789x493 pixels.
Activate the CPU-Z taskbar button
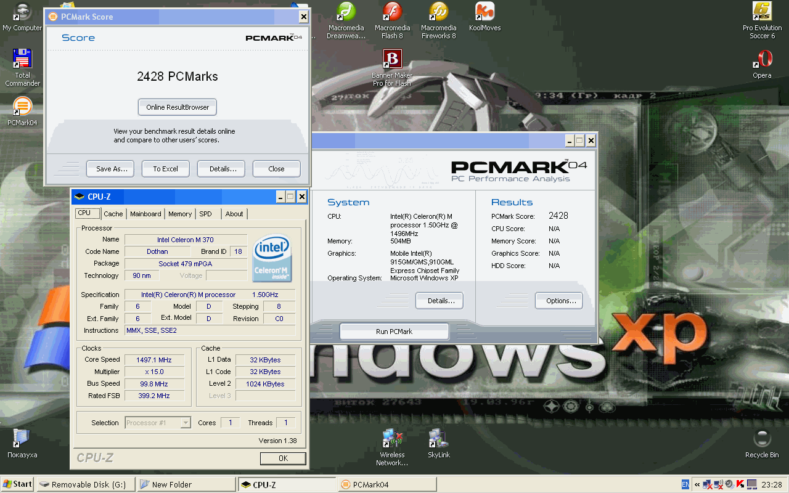pos(287,484)
